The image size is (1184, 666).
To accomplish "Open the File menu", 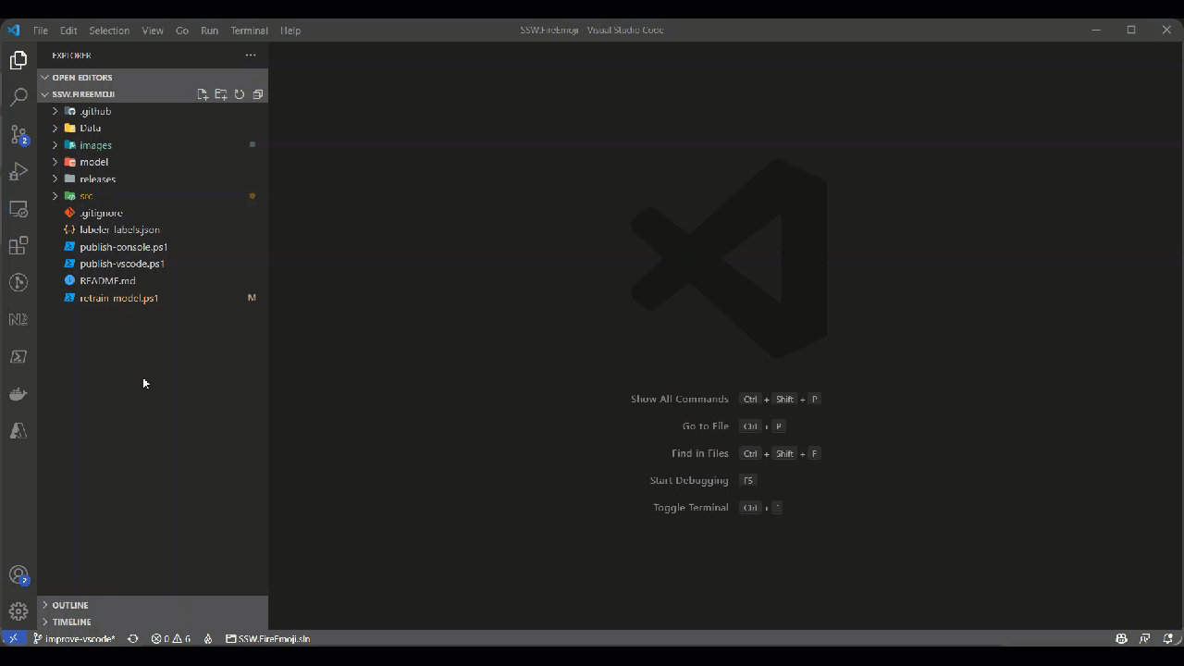I will click(41, 31).
